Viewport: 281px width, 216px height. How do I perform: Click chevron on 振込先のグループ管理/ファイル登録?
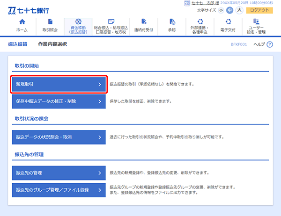(x=99, y=190)
